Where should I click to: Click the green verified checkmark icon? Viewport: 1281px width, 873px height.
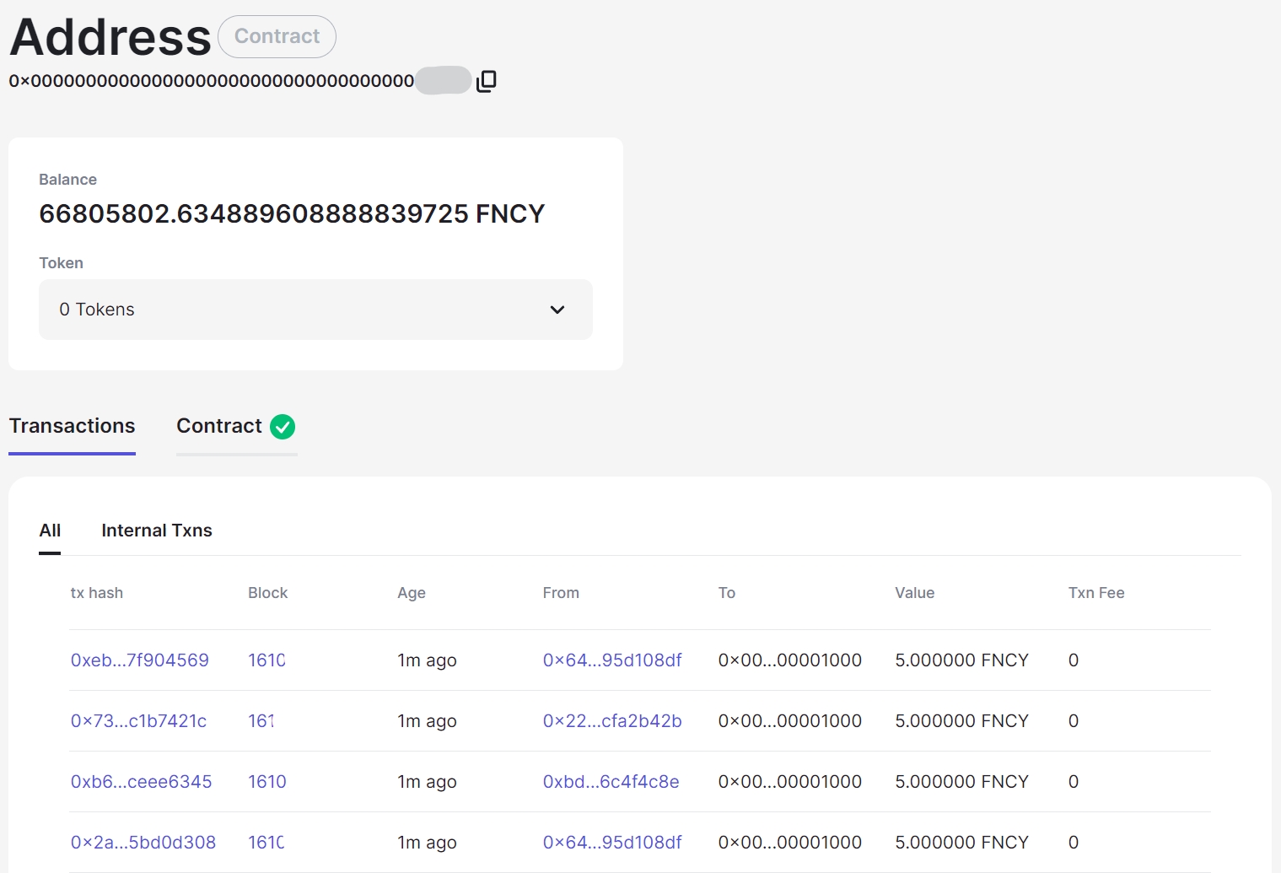[x=283, y=427]
